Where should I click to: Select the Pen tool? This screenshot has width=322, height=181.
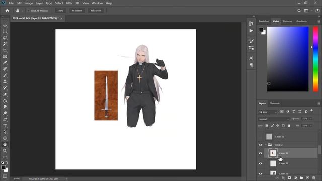point(5,120)
